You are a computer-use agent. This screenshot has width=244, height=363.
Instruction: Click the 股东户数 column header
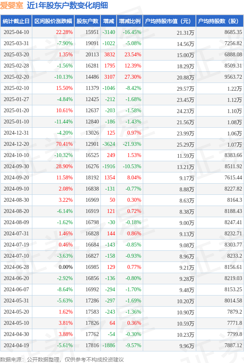coord(87,21)
